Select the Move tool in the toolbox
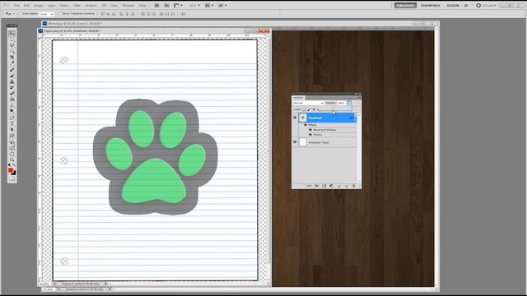The height and width of the screenshot is (296, 527). pos(12,33)
